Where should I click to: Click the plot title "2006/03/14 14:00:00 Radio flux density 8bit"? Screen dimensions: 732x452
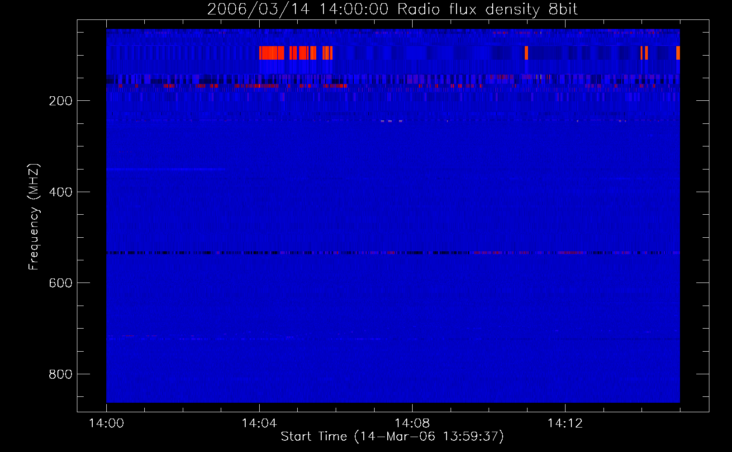392,9
